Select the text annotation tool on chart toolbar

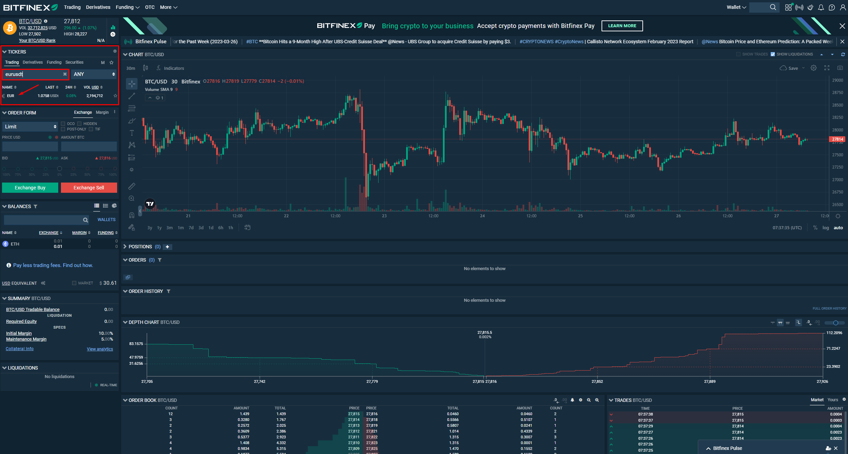click(132, 133)
